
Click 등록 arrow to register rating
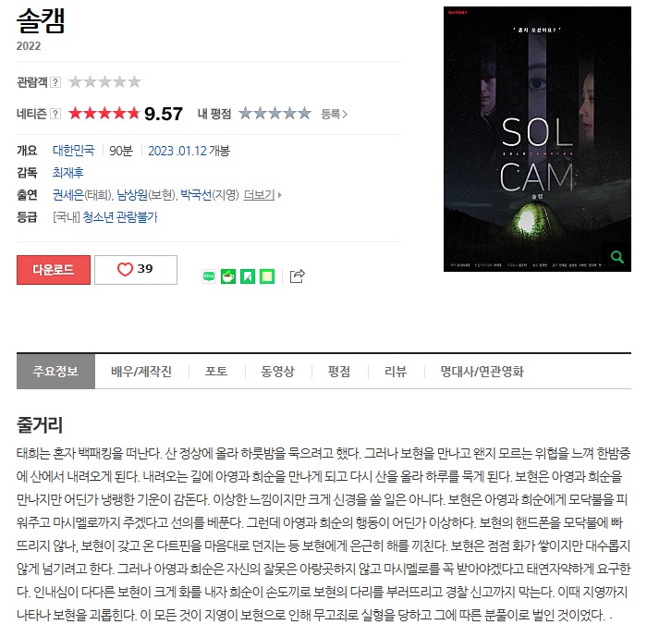coord(335,114)
